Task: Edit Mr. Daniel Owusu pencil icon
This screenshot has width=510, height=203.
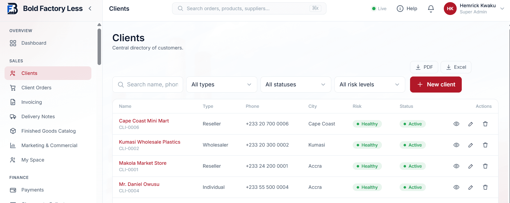Action: coord(471,187)
